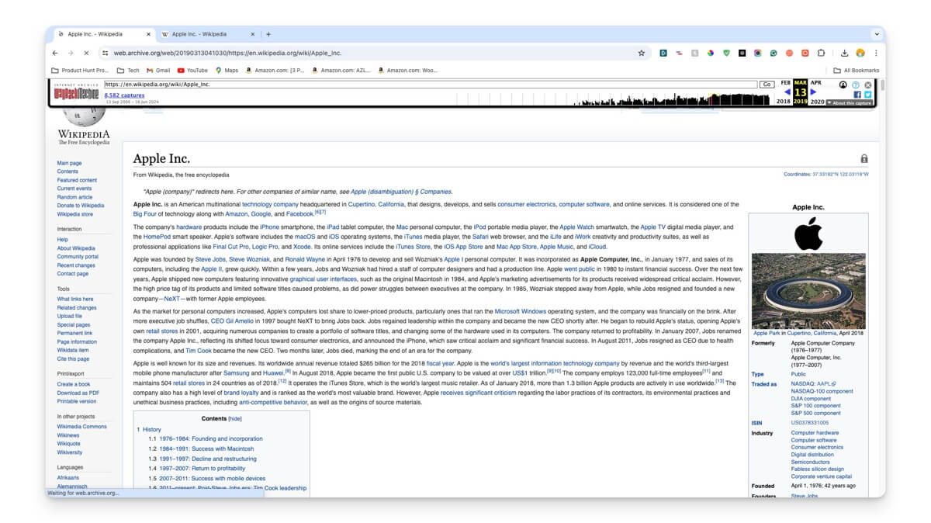
Task: Open the Tim Cook link in article
Action: click(x=198, y=351)
